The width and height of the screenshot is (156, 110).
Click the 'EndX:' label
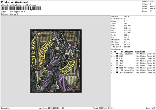114,35
